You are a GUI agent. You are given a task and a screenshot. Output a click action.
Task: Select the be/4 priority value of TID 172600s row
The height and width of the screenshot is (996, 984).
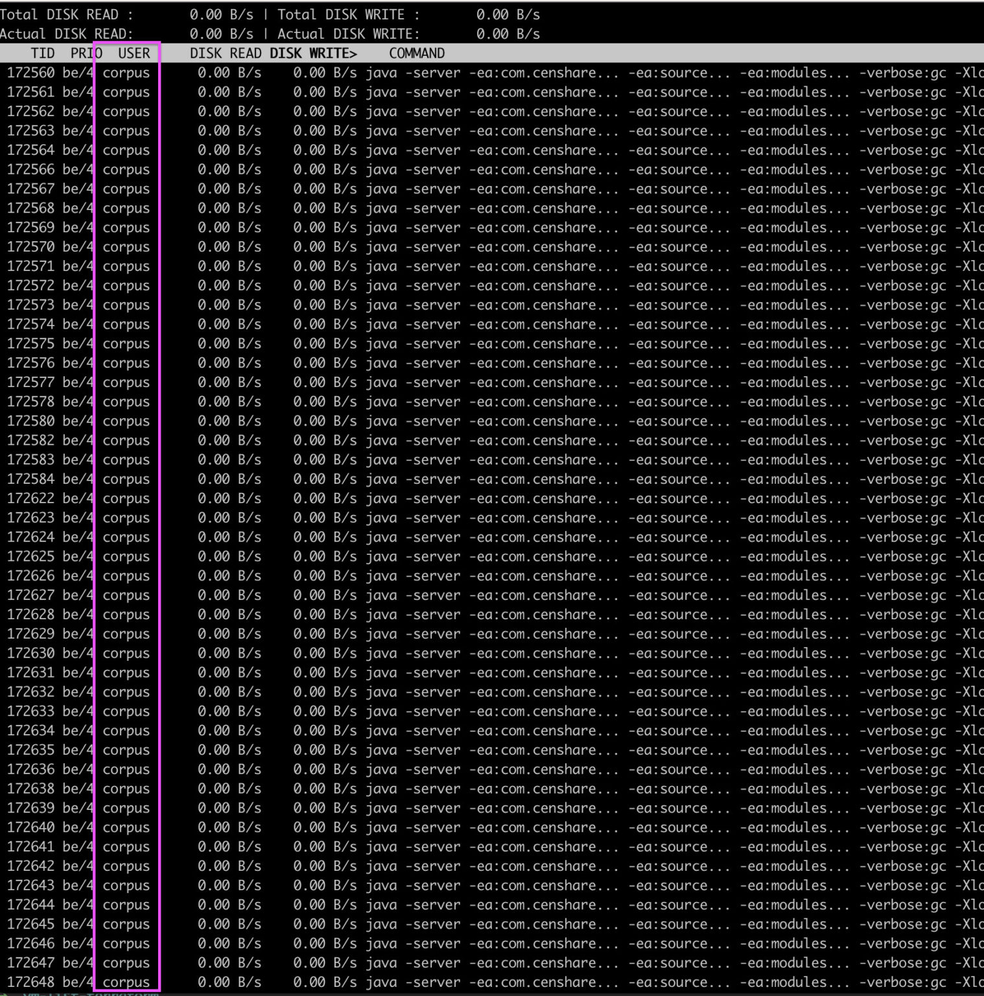coord(79,498)
